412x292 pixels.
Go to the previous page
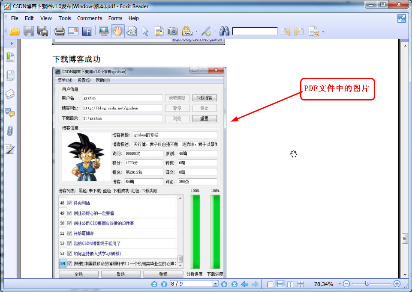[164, 284]
